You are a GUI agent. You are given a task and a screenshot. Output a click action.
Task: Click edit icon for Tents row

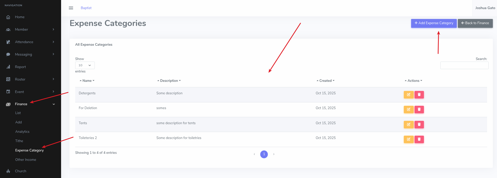409,124
